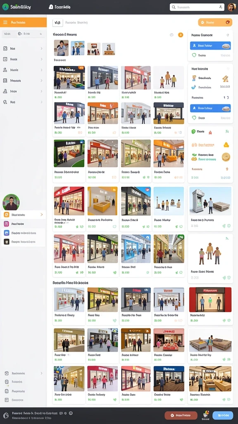Viewport: 238px width, 424px height.
Task: Select the grey tab text next to the boxed tab
Action: point(76,23)
